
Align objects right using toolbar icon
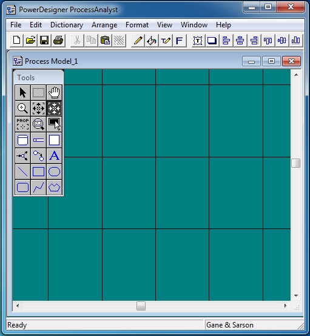tap(254, 40)
